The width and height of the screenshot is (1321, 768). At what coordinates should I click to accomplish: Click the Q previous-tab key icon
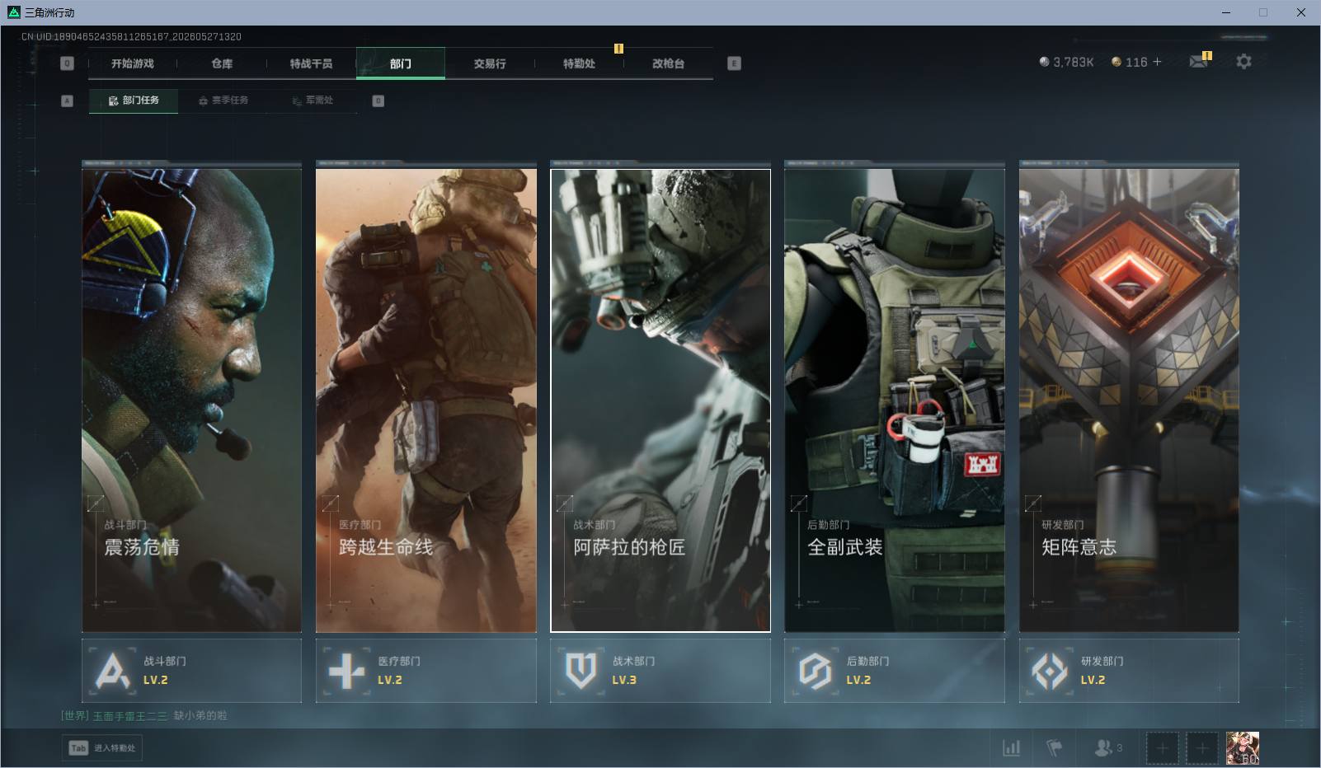[x=68, y=63]
